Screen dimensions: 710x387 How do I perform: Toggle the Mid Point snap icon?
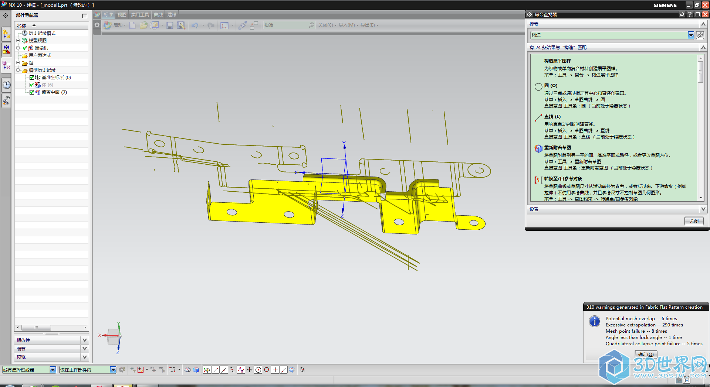[224, 370]
